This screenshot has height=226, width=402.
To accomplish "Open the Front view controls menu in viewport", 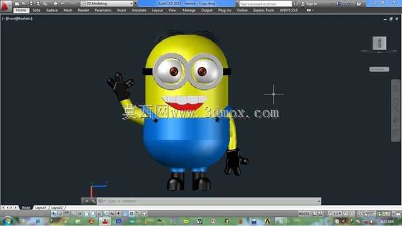I will (x=11, y=18).
